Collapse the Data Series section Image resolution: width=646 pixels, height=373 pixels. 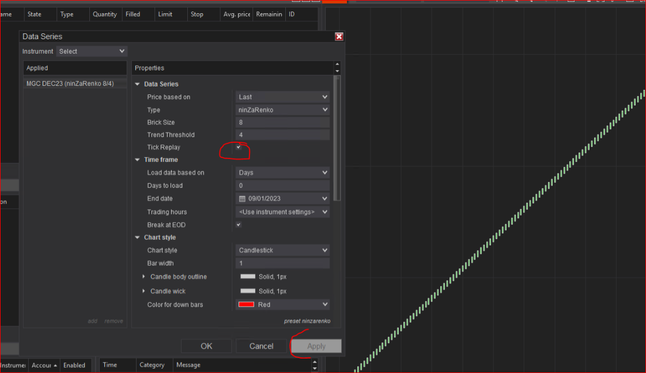[x=137, y=84]
